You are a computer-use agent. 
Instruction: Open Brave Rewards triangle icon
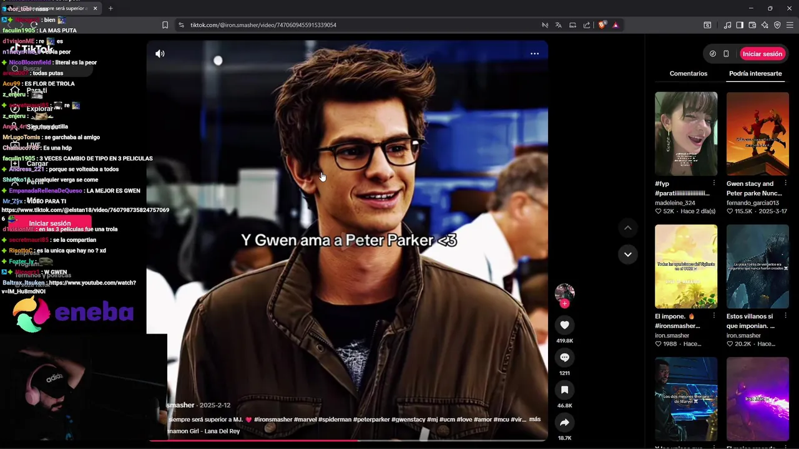click(615, 25)
